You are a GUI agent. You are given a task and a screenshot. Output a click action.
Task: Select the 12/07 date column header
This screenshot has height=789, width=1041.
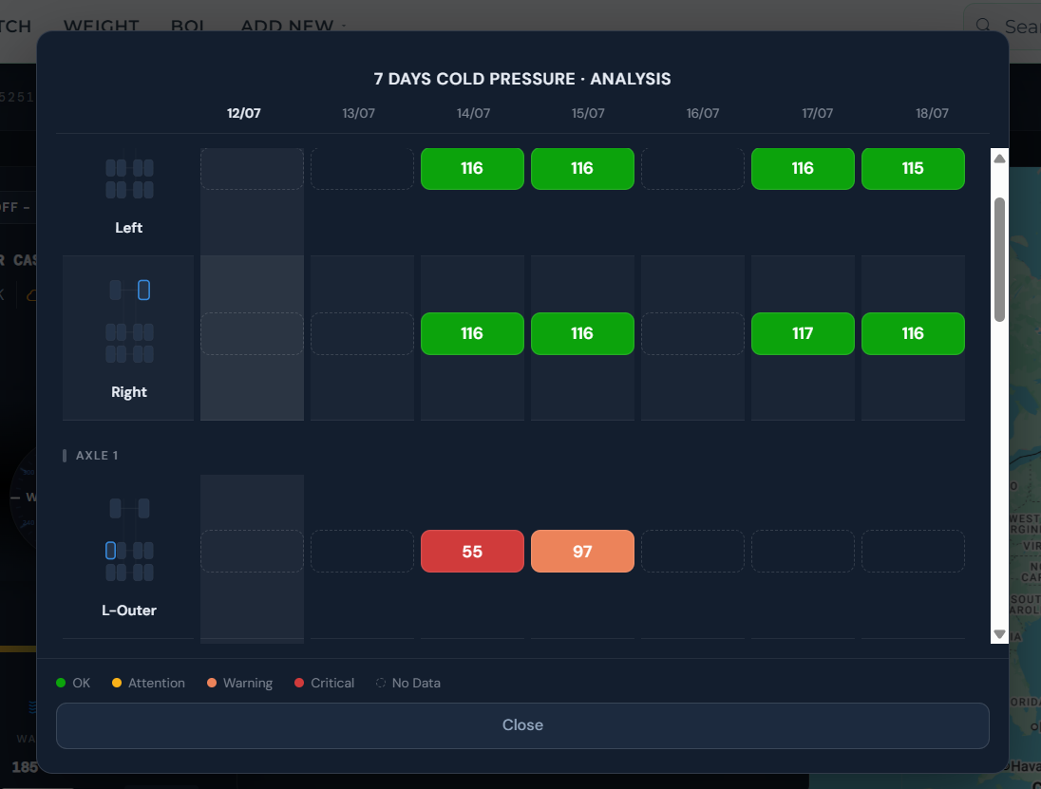coord(244,114)
